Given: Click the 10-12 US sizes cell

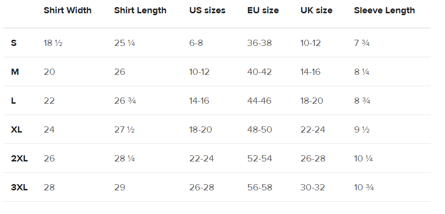Looking at the screenshot, I should pyautogui.click(x=199, y=72).
